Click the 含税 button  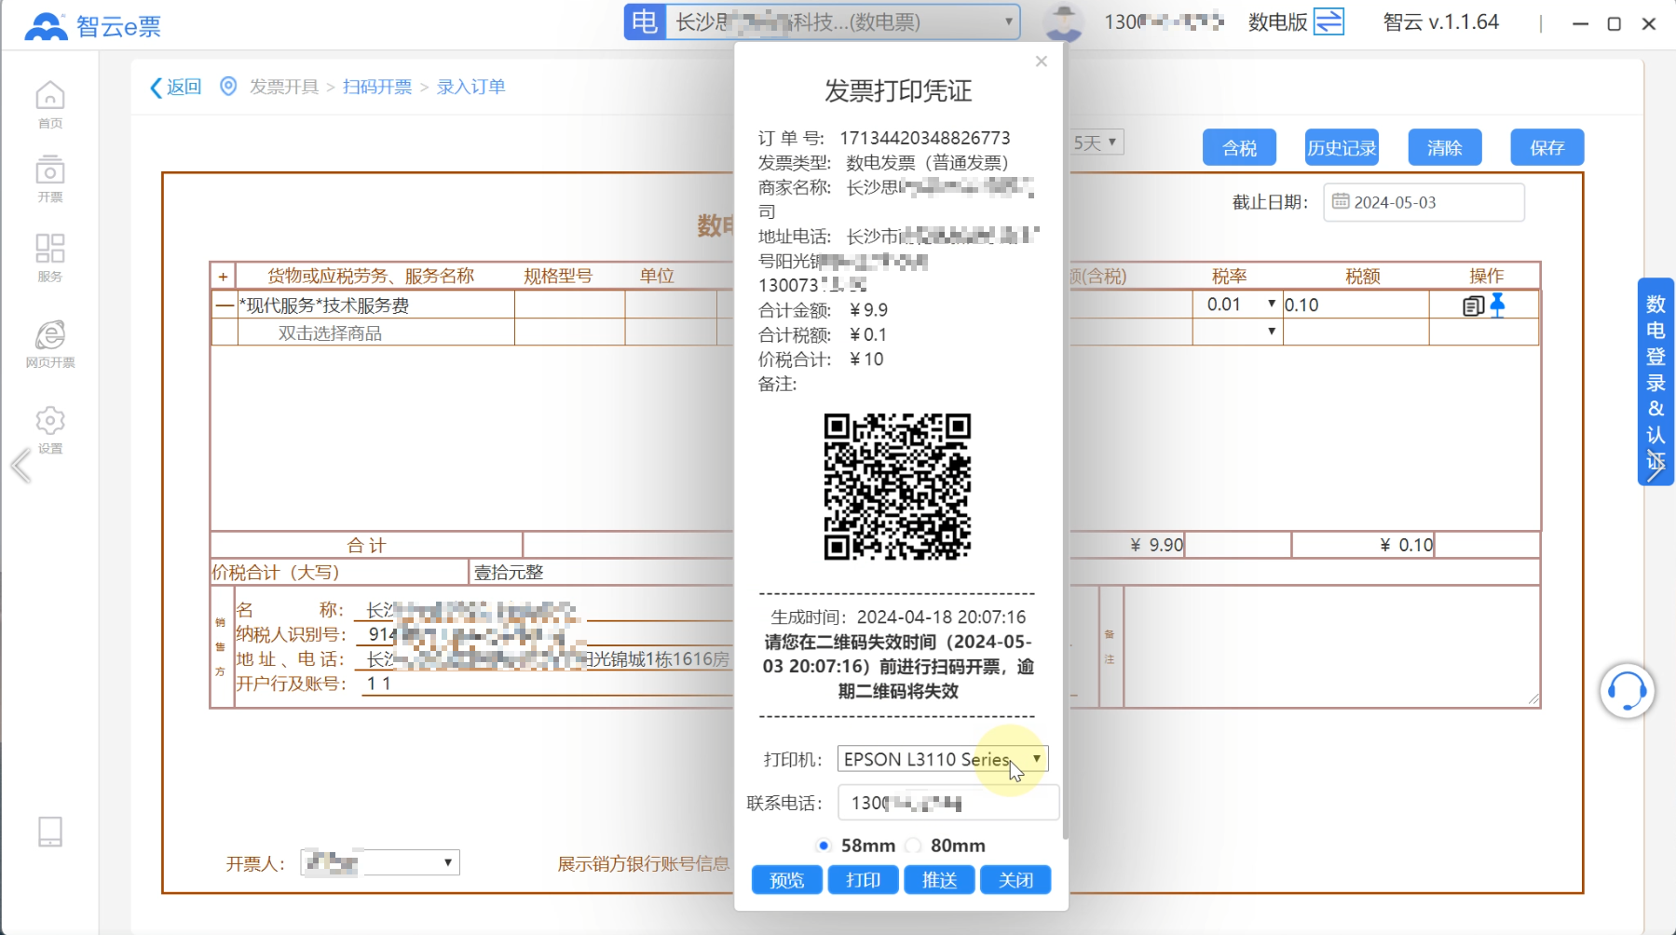1239,147
